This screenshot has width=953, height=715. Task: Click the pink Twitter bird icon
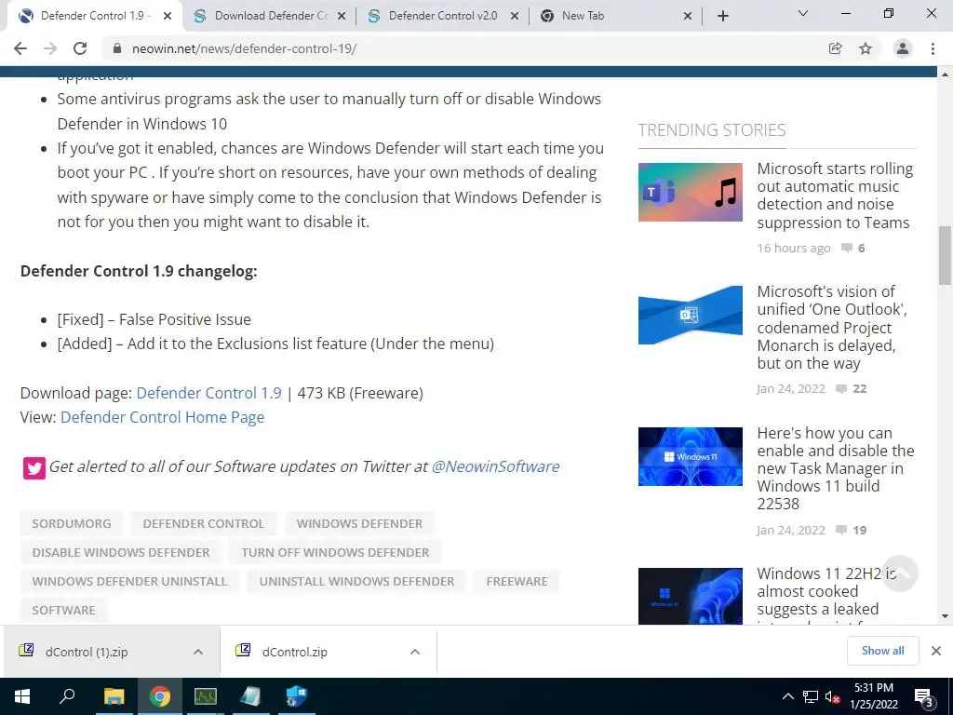click(x=34, y=468)
